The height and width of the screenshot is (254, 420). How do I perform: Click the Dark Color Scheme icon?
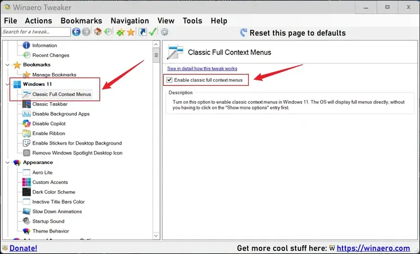pos(27,192)
